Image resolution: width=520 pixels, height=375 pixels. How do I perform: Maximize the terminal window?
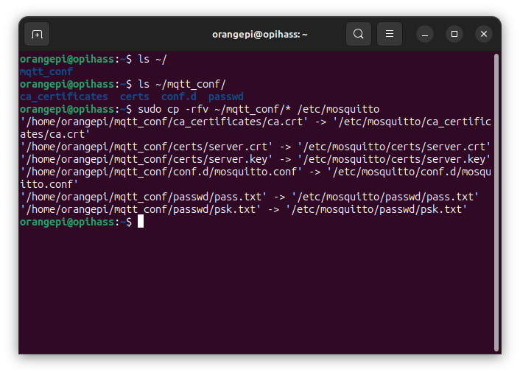[x=454, y=34]
